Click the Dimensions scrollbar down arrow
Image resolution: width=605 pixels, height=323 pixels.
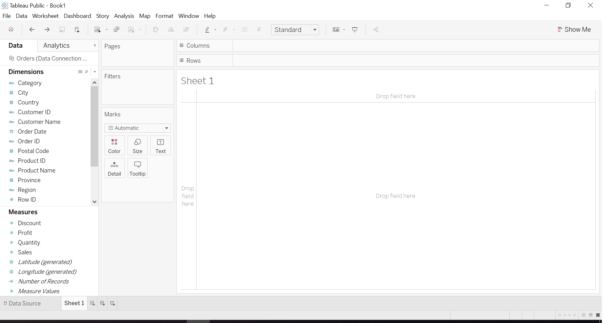[x=94, y=202]
